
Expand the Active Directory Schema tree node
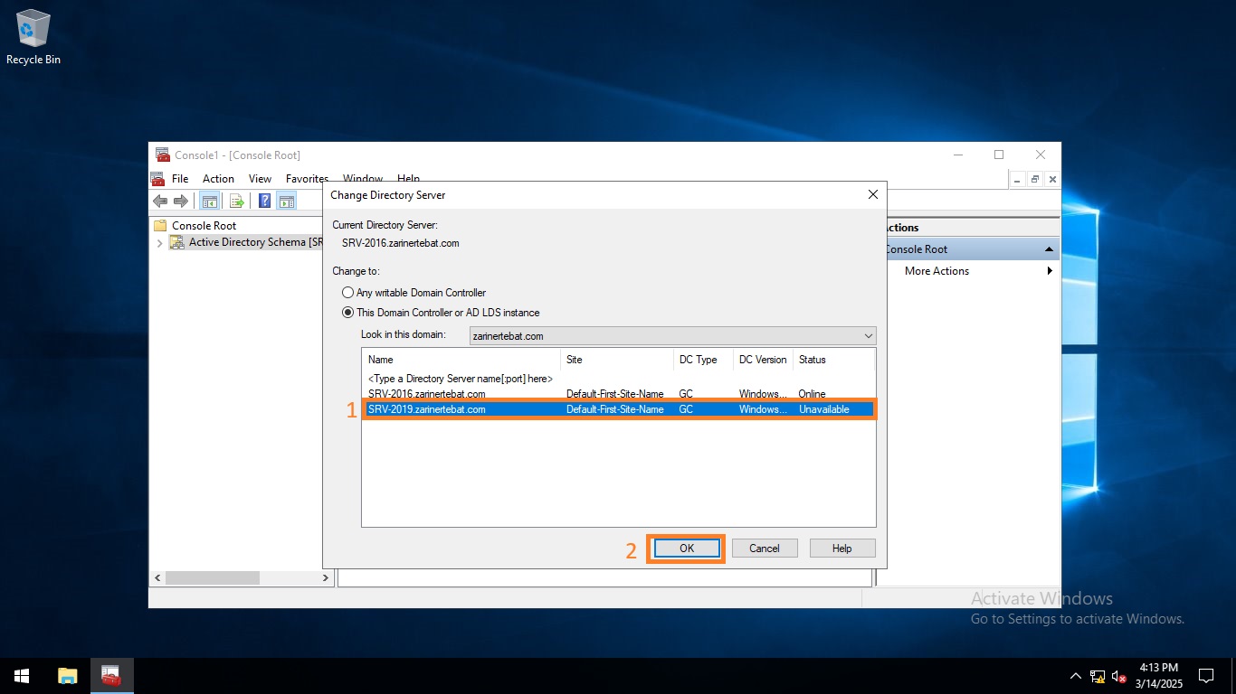coord(160,243)
